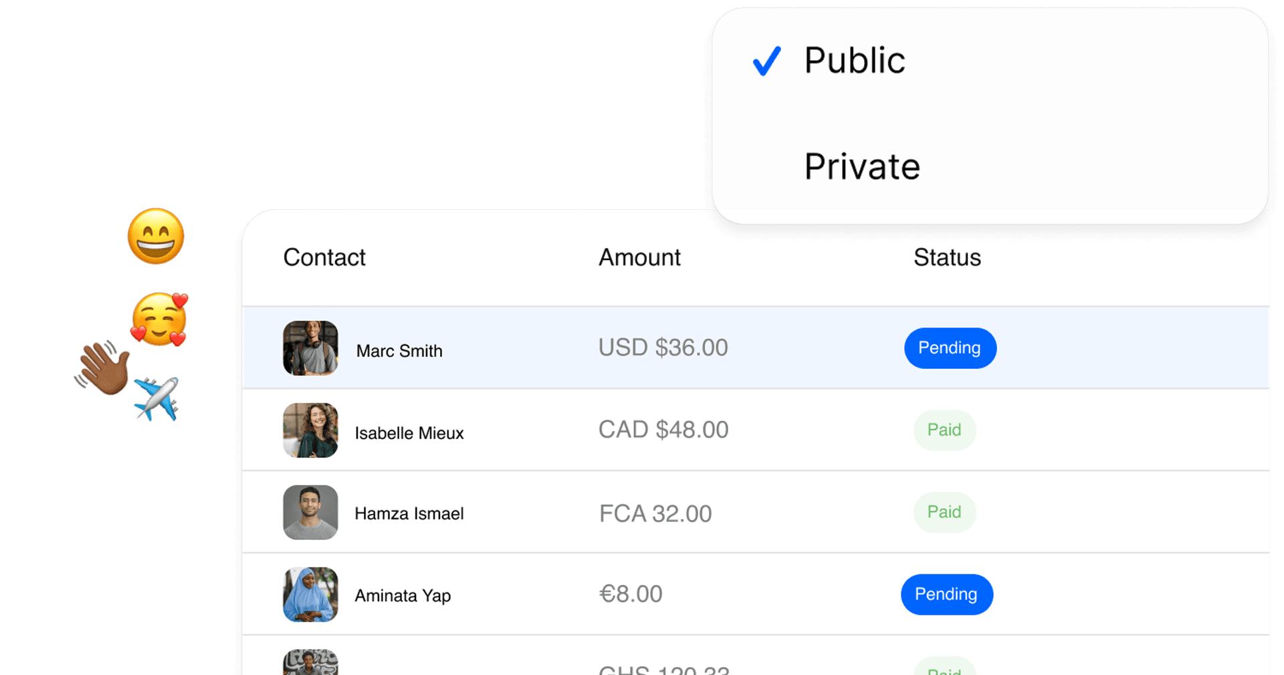Click Aminata Yap's avatar
The image size is (1284, 675).
pos(310,595)
